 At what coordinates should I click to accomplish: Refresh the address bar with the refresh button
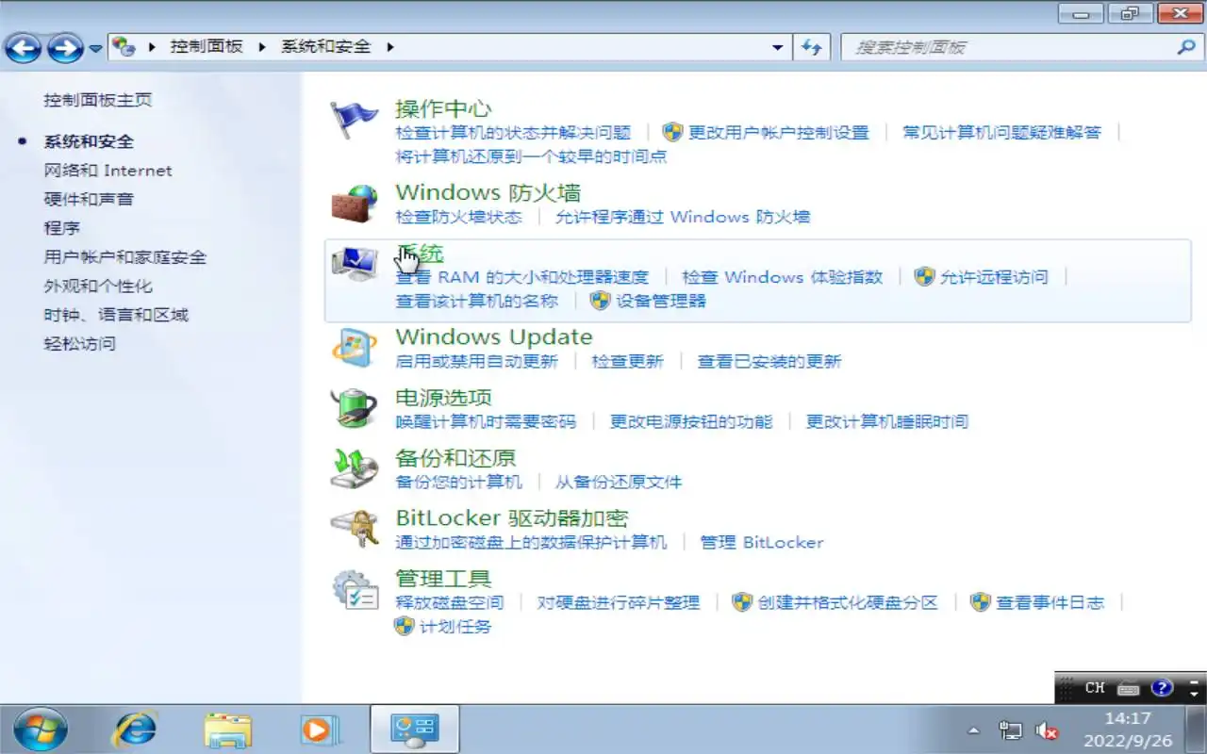point(812,47)
